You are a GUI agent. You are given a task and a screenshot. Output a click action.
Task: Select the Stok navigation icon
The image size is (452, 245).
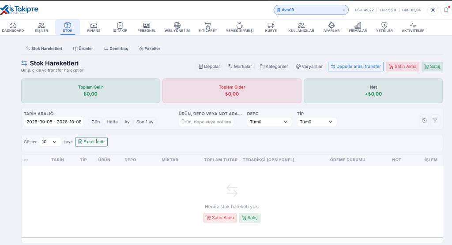tap(68, 27)
